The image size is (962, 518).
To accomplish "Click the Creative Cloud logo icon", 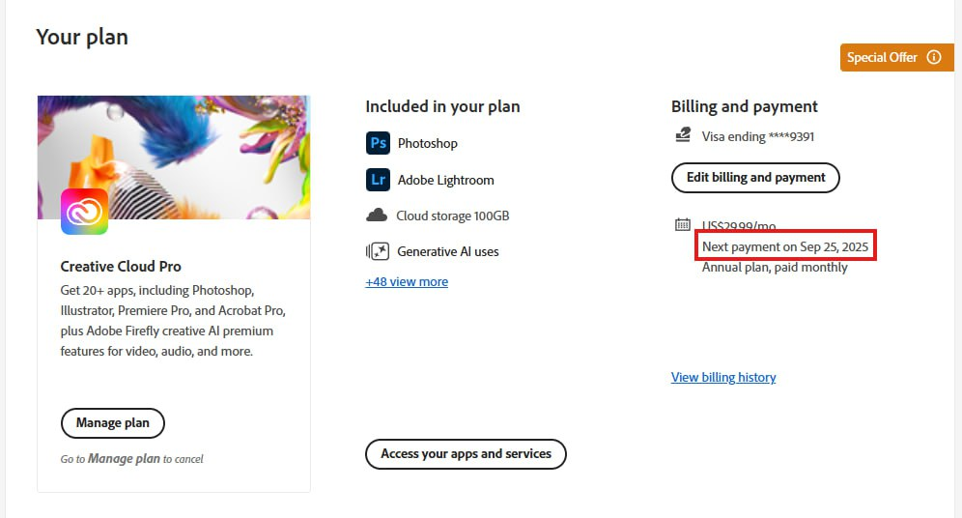I will 84,211.
